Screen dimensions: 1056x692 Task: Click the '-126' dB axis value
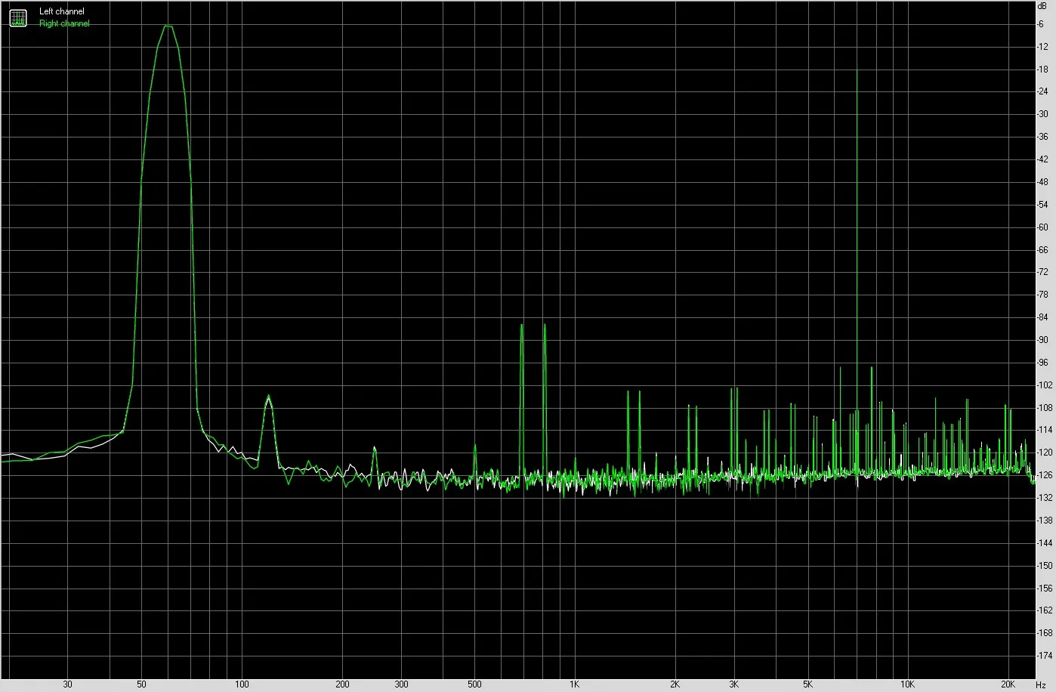1045,476
